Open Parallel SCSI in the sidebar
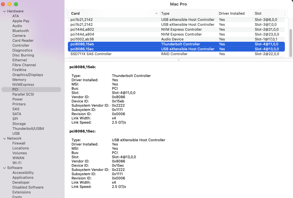 (x=23, y=94)
